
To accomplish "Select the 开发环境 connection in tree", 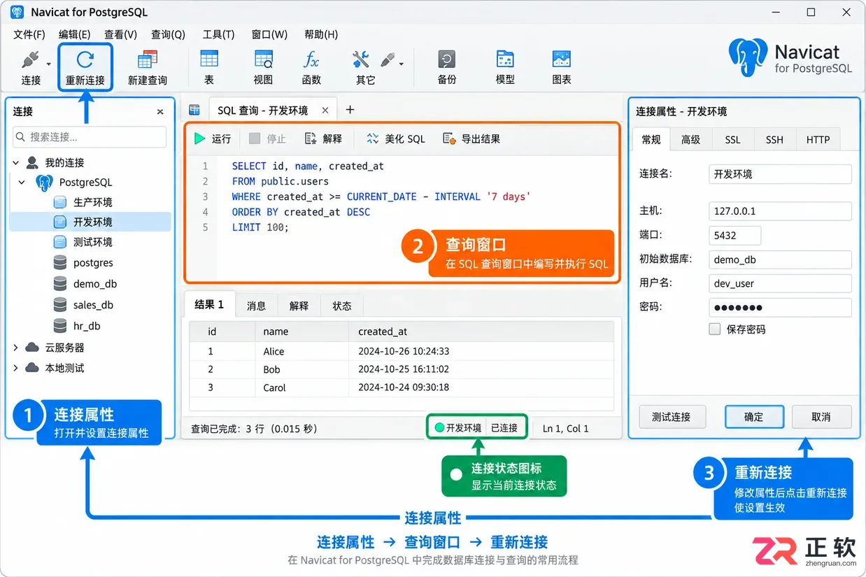I will coord(90,222).
